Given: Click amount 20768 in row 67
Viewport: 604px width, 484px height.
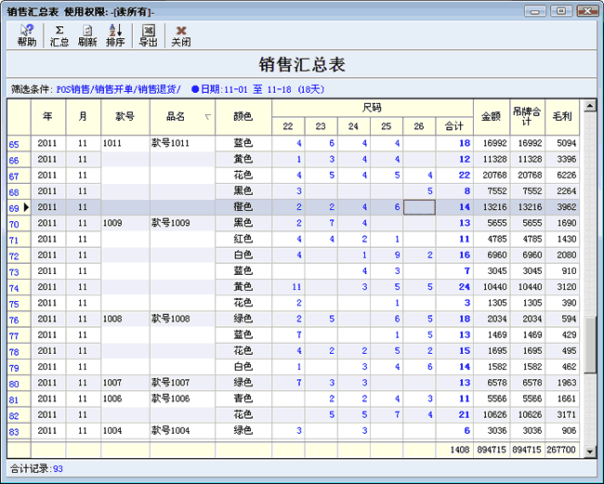Looking at the screenshot, I should [492, 176].
